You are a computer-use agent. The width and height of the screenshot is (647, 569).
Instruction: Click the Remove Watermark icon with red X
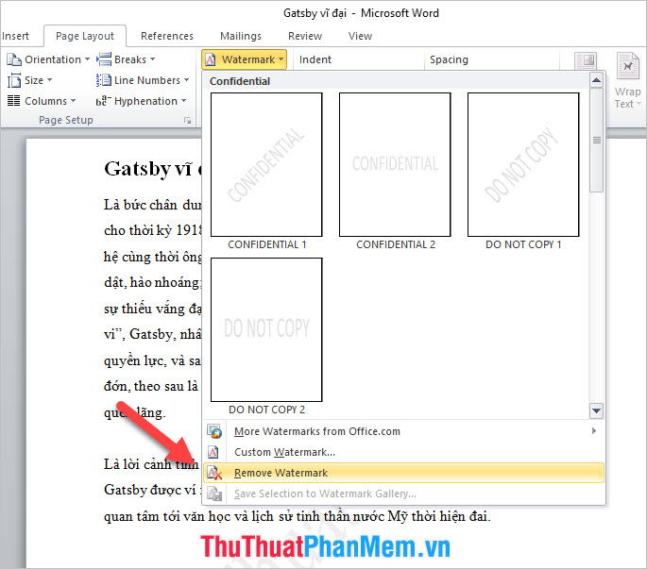[x=214, y=473]
